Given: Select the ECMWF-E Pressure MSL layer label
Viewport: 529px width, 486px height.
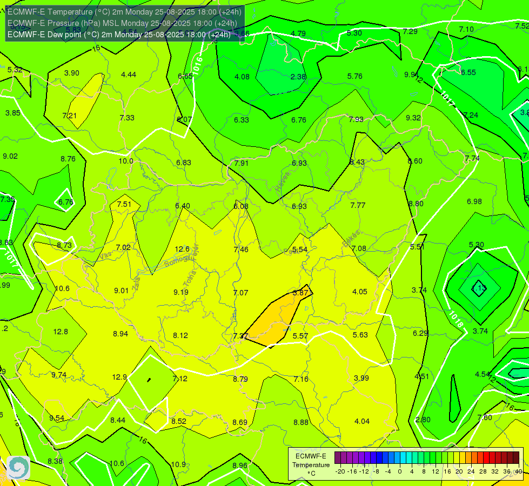Looking at the screenshot, I should click(122, 23).
